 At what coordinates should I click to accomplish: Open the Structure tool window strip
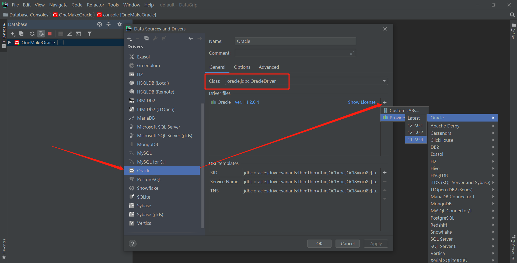pos(513,247)
